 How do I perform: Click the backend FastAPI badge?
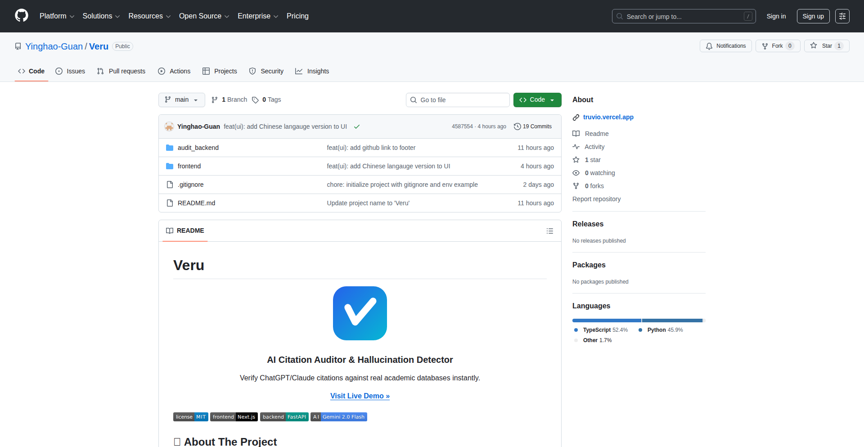[x=284, y=417]
